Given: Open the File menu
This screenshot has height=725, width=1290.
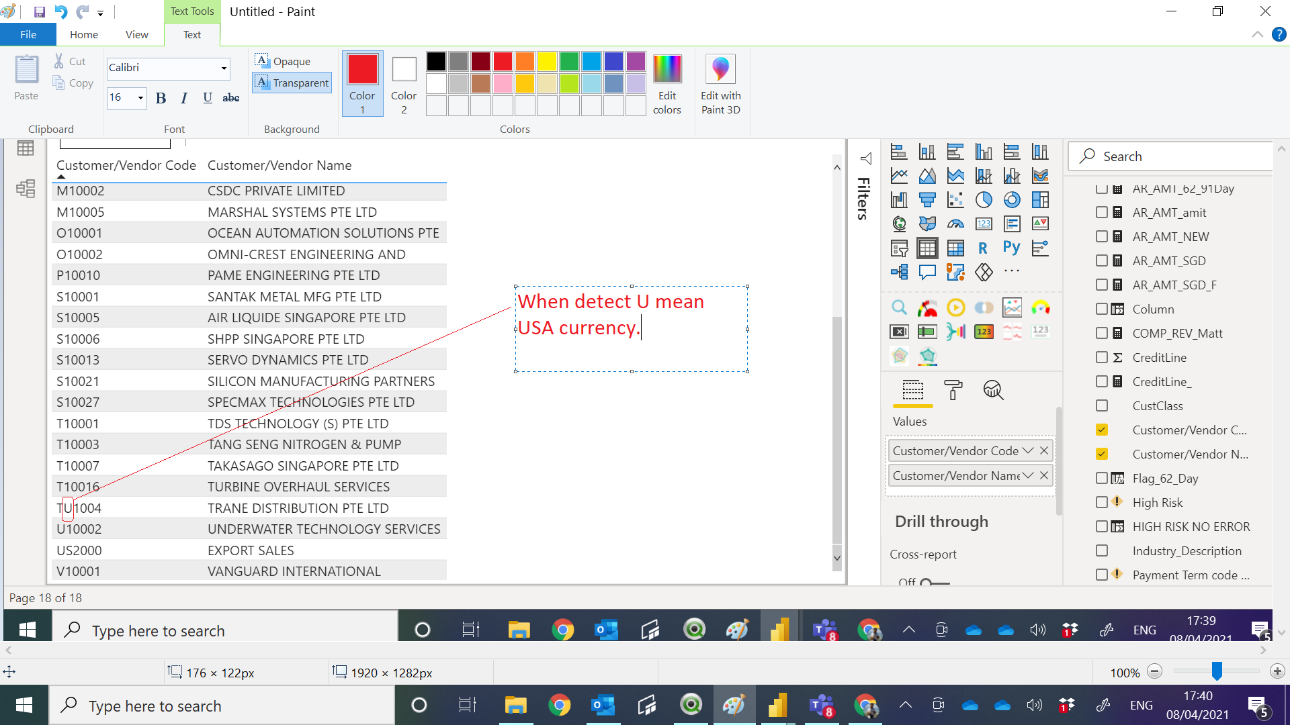Looking at the screenshot, I should pos(28,34).
